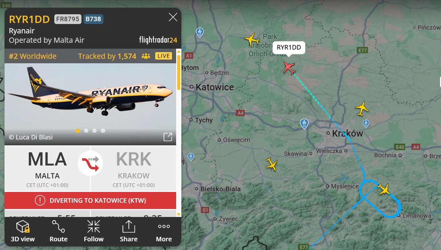Viewport: 441px width, 250px height.
Task: Select the red RYR1DD aircraft on map
Action: 289,67
